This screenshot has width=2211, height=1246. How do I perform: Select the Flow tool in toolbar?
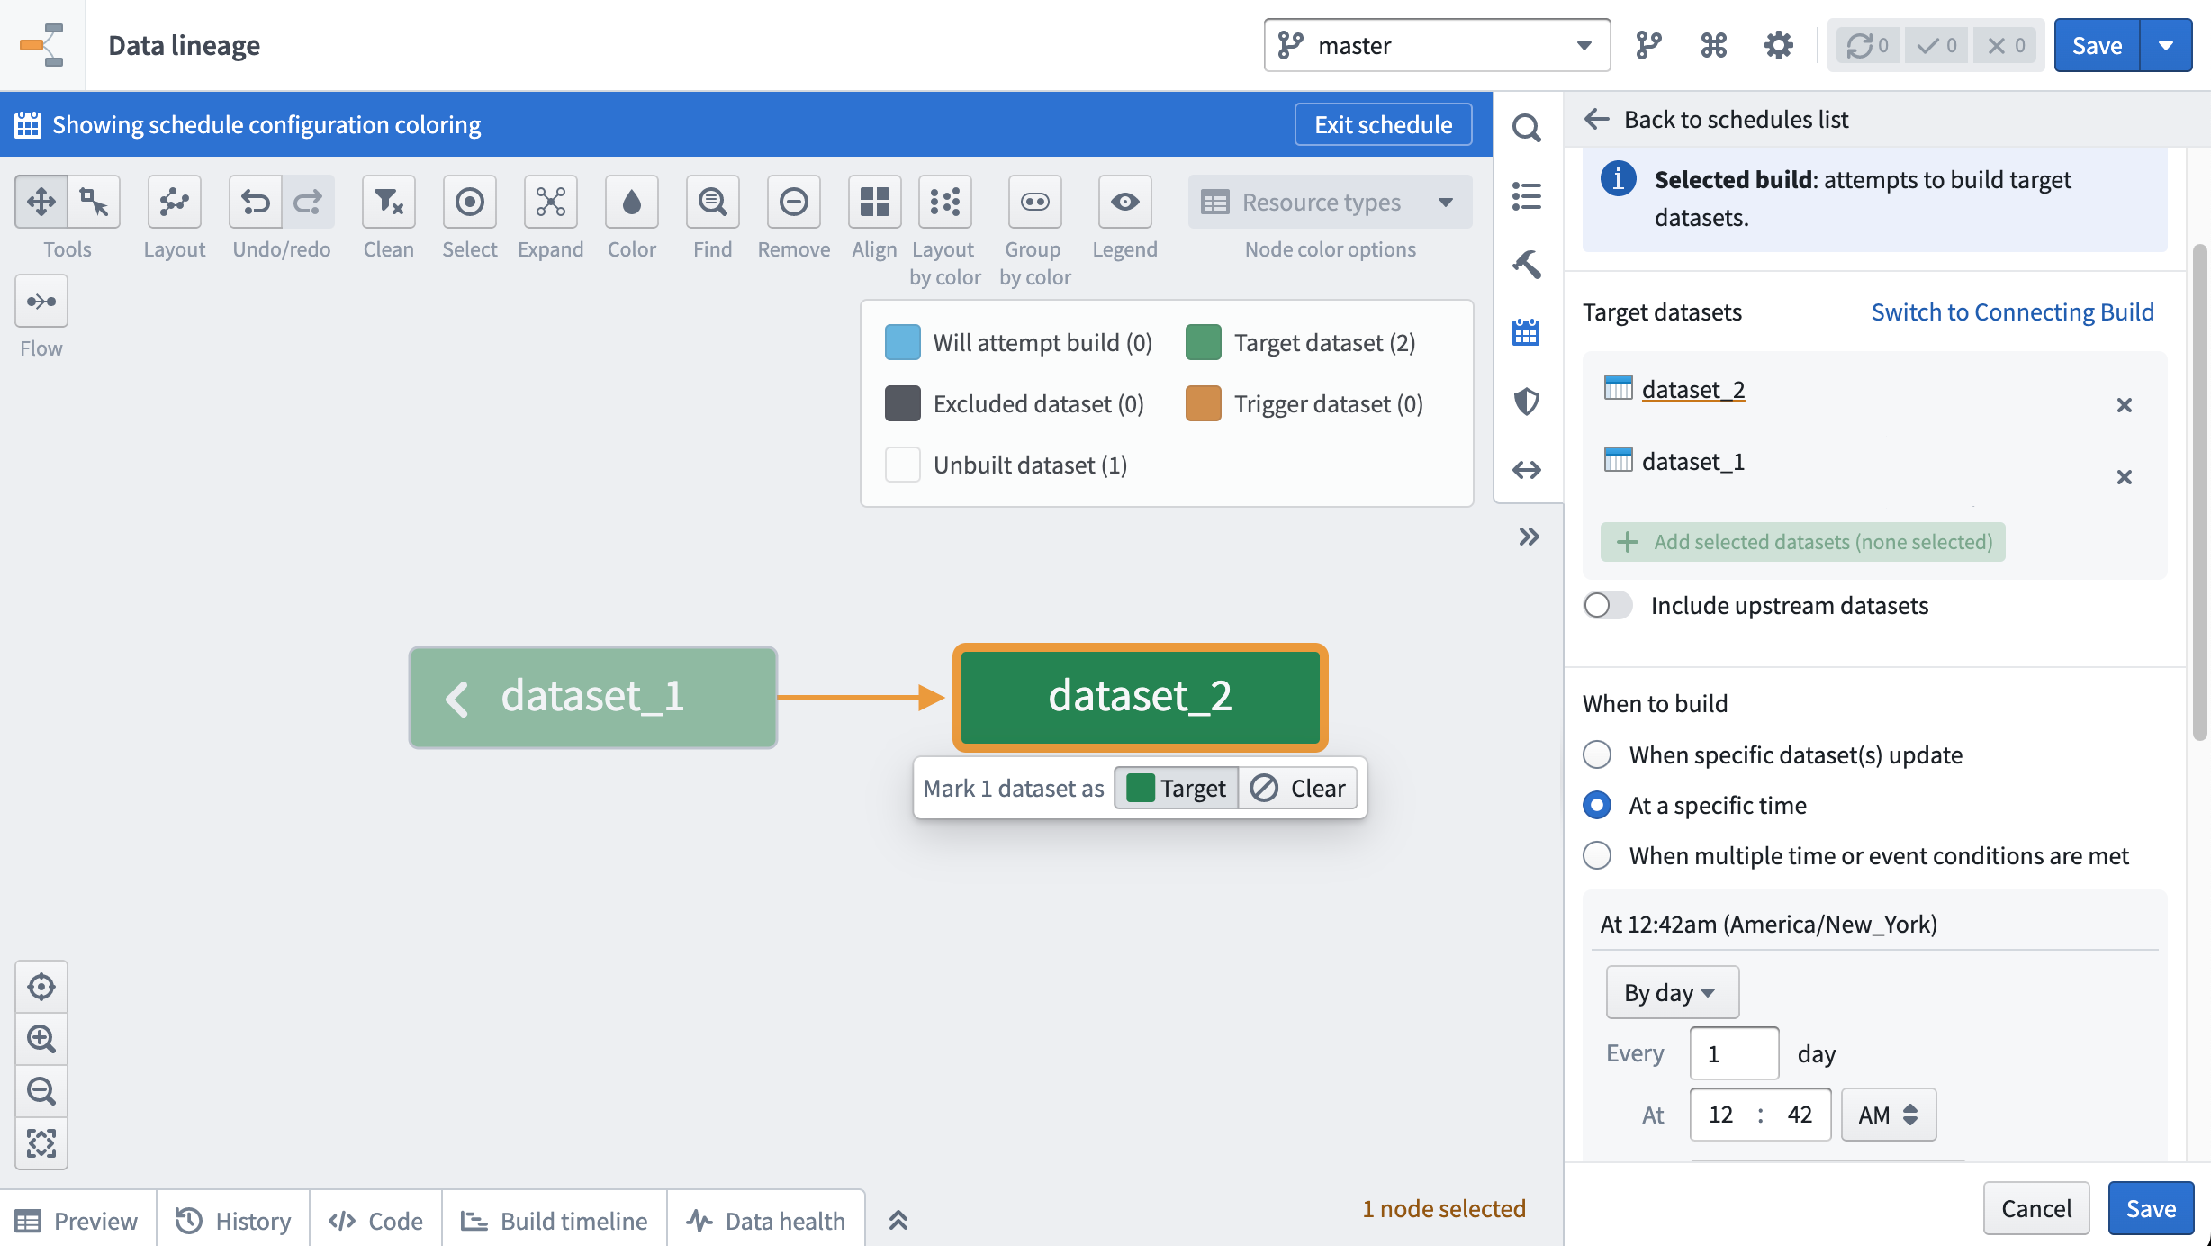pyautogui.click(x=41, y=301)
